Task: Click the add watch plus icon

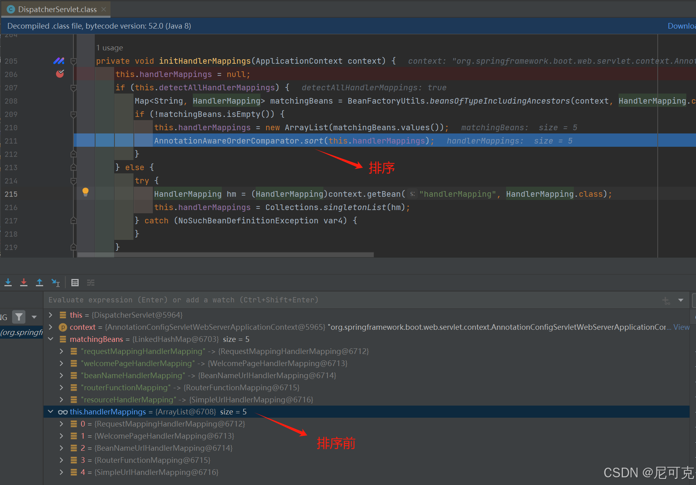Action: point(666,300)
